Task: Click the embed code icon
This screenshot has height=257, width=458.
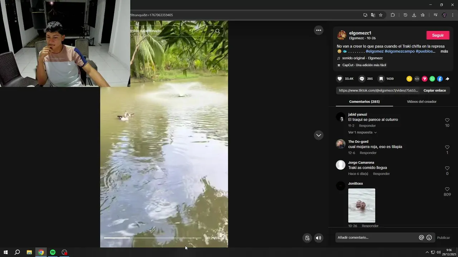Action: point(417,79)
